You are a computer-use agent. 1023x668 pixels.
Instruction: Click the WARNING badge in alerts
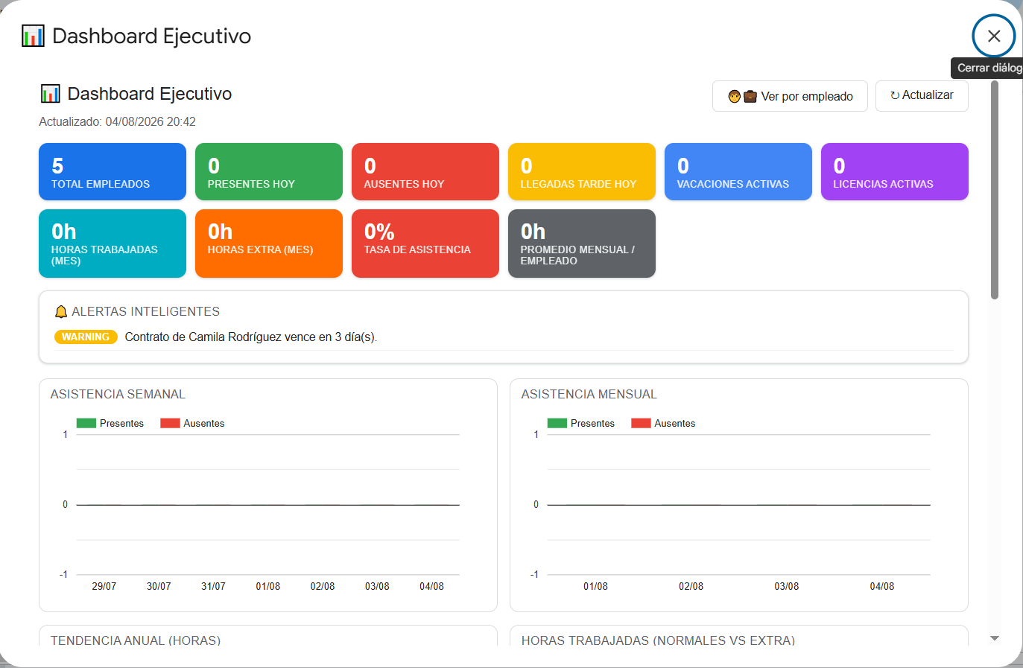tap(86, 337)
